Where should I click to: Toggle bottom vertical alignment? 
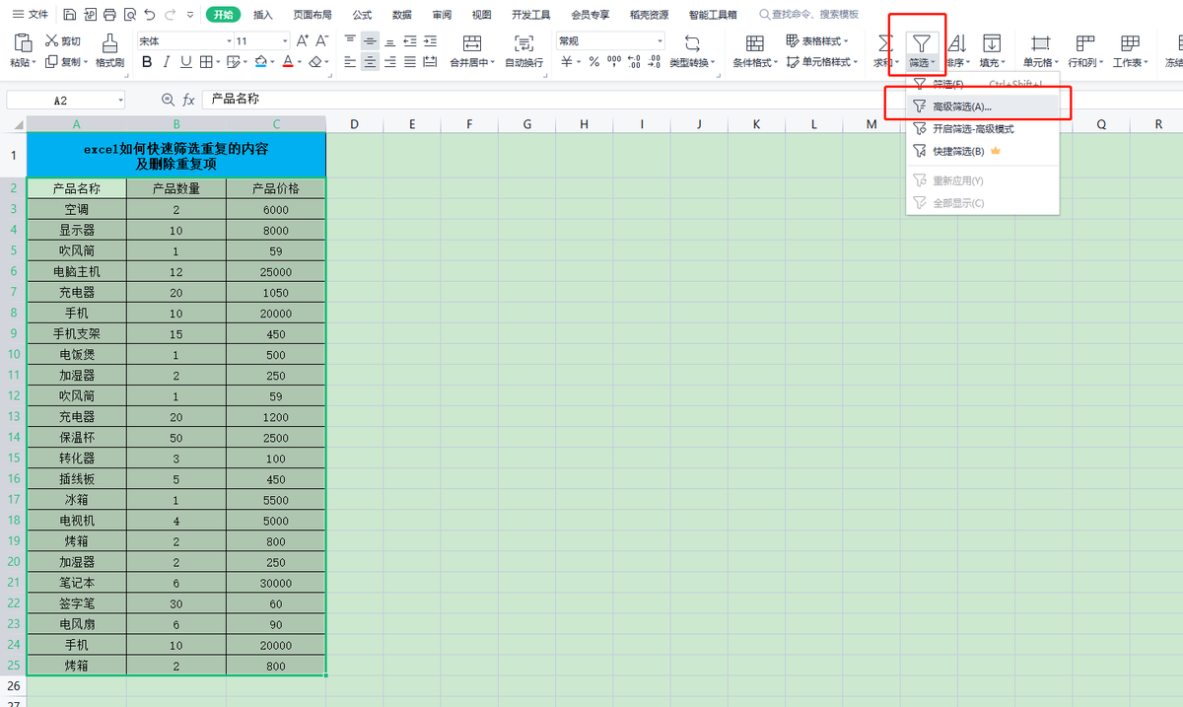click(x=390, y=40)
